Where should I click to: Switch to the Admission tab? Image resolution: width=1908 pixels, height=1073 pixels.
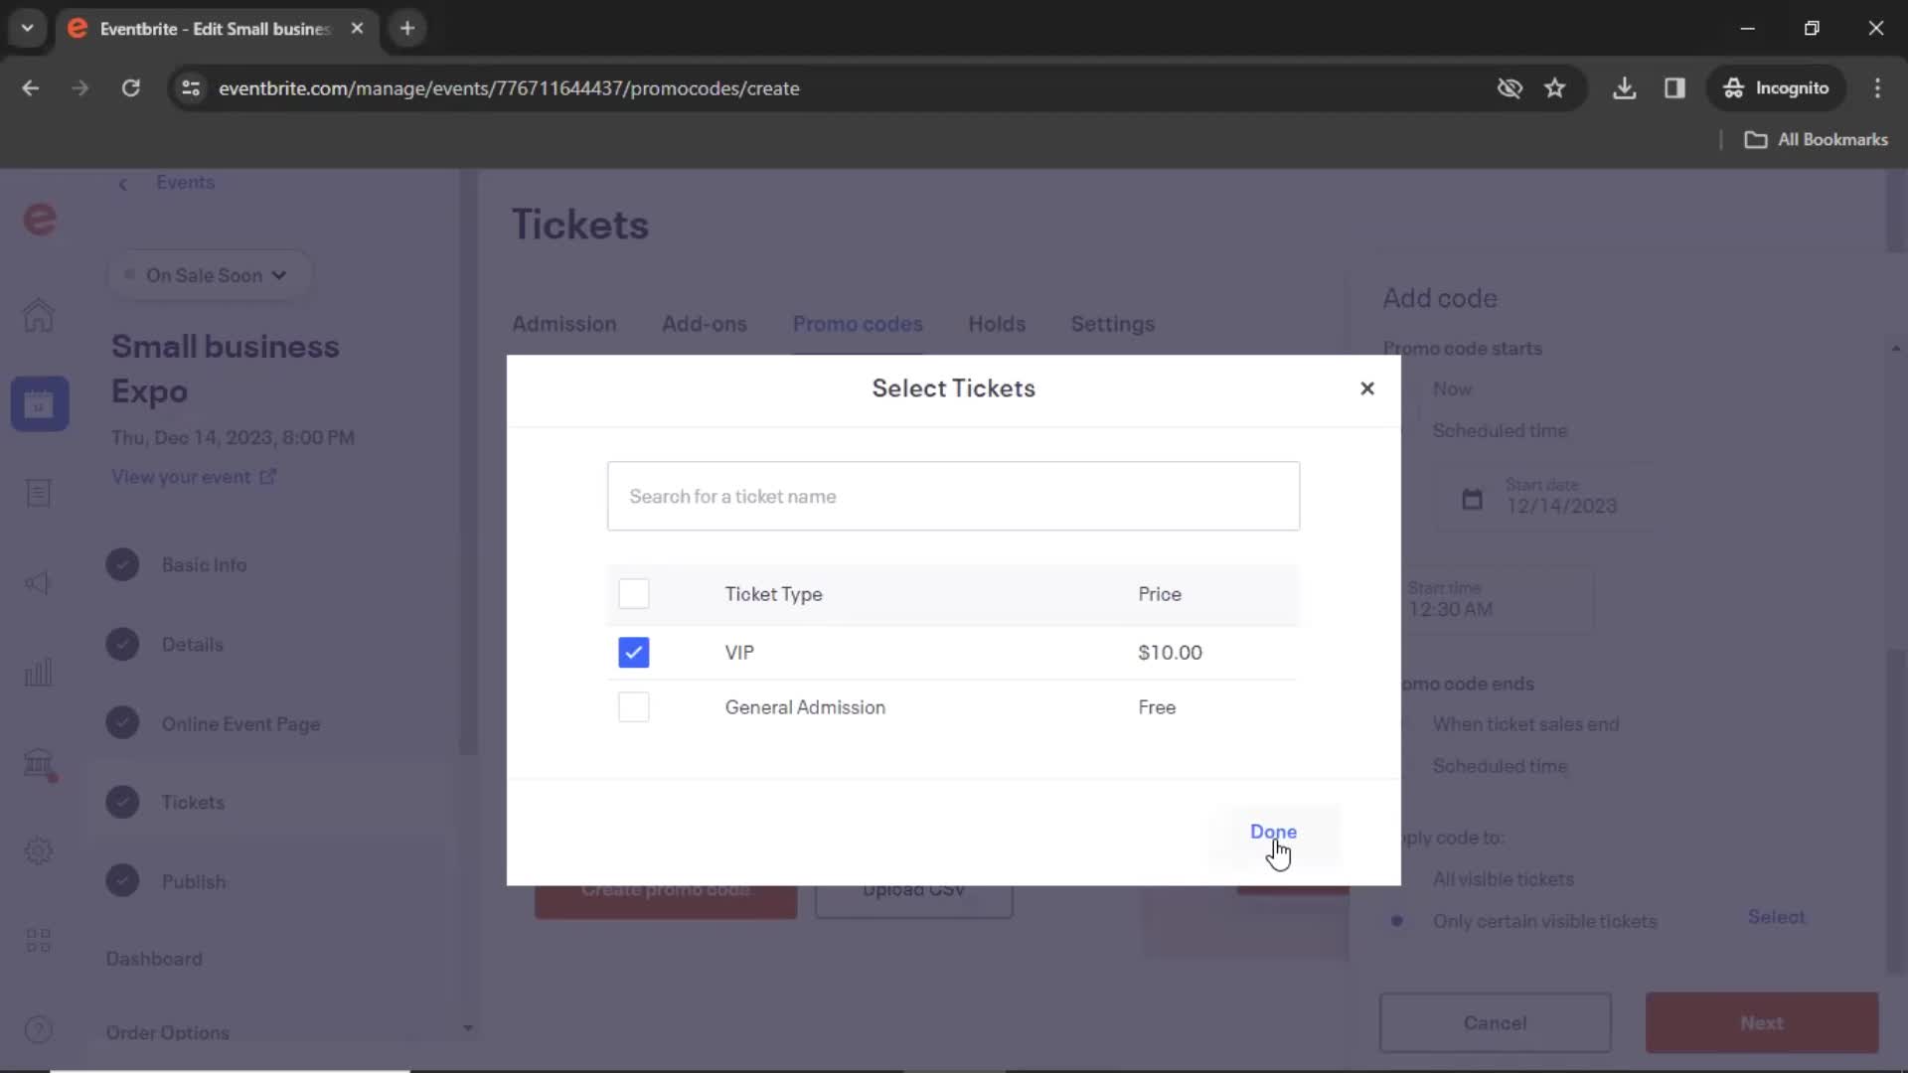point(564,324)
